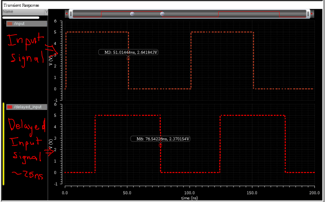This screenshot has width=325, height=202.
Task: Expand the /input tree item
Action: (5, 23)
